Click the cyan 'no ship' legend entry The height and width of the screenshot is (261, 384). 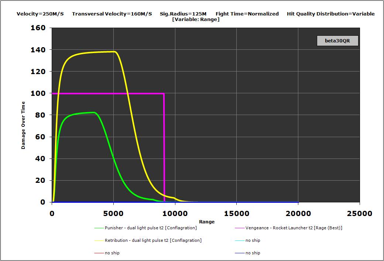pos(248,240)
